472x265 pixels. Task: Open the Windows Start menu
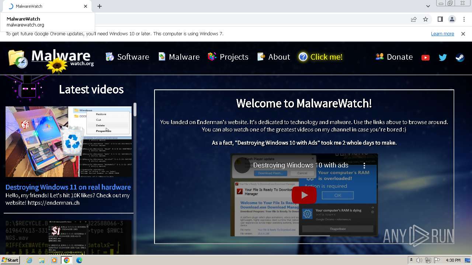pyautogui.click(x=10, y=260)
